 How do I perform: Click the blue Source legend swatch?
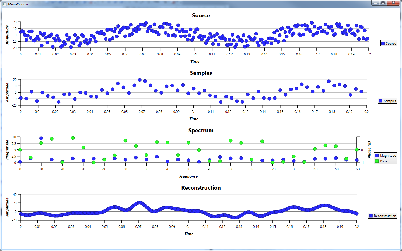click(x=383, y=44)
